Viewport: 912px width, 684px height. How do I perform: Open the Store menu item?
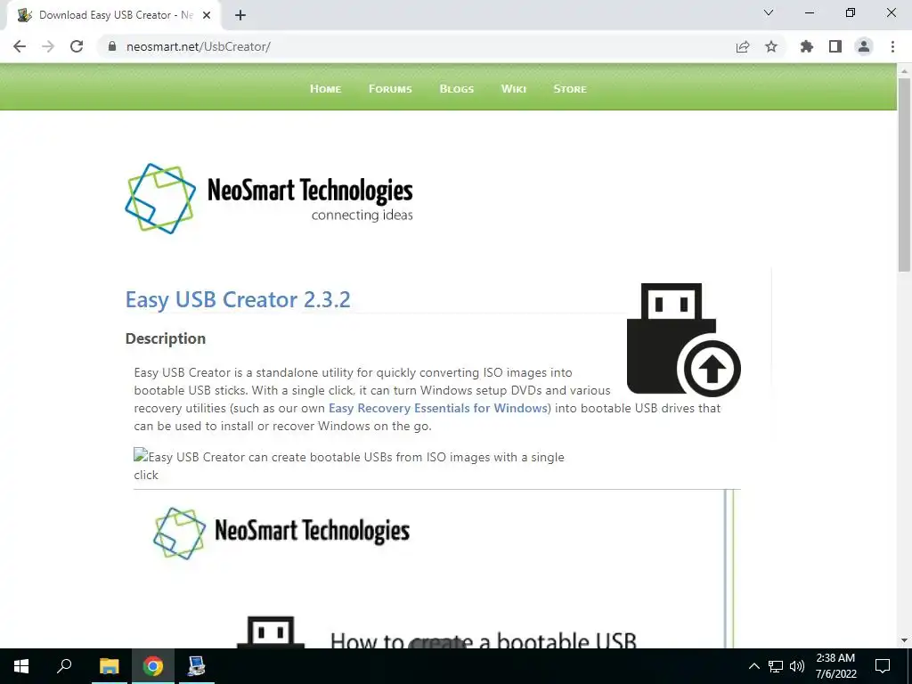coord(570,89)
